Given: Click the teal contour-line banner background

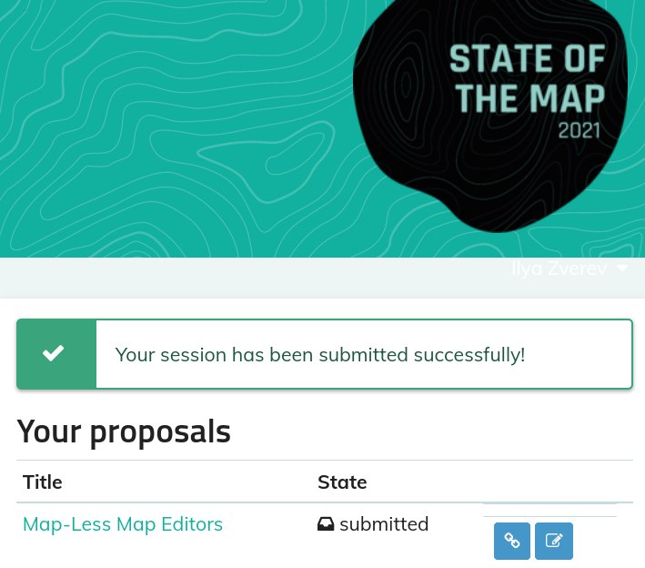Looking at the screenshot, I should [x=173, y=124].
